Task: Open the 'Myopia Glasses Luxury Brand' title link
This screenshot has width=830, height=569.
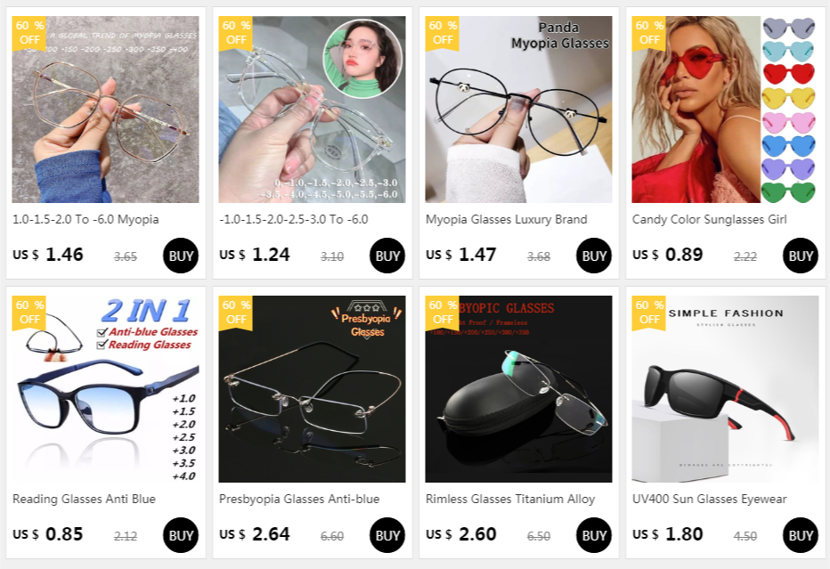Action: [506, 219]
